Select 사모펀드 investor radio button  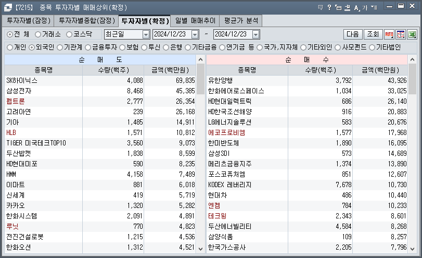click(x=338, y=47)
